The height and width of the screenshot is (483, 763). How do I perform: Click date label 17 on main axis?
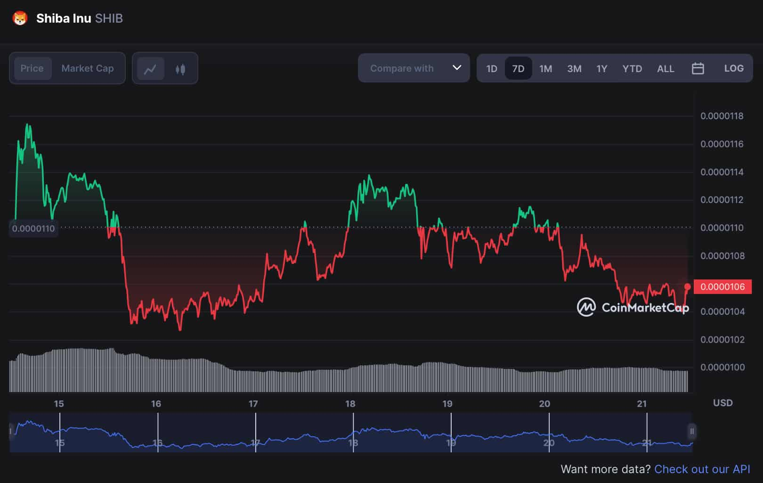coord(253,404)
